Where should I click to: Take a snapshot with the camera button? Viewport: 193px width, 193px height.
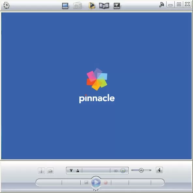click(x=50, y=171)
